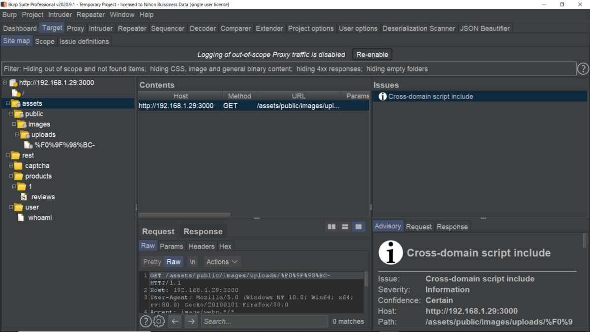The height and width of the screenshot is (332, 590).
Task: Click the assets folder icon
Action: coord(16,104)
